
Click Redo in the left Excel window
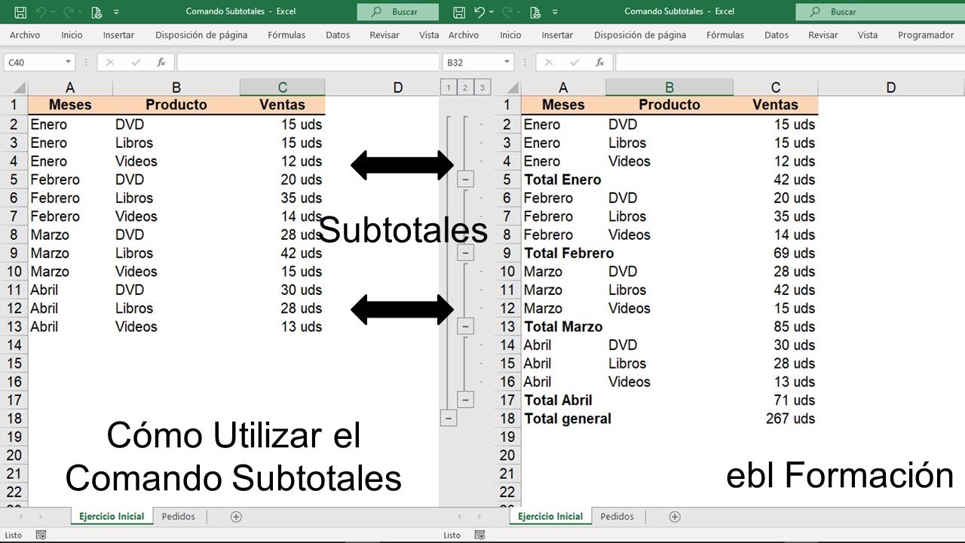tap(69, 12)
